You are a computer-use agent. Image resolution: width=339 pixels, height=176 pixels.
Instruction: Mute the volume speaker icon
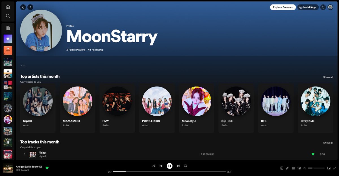[x=305, y=168]
